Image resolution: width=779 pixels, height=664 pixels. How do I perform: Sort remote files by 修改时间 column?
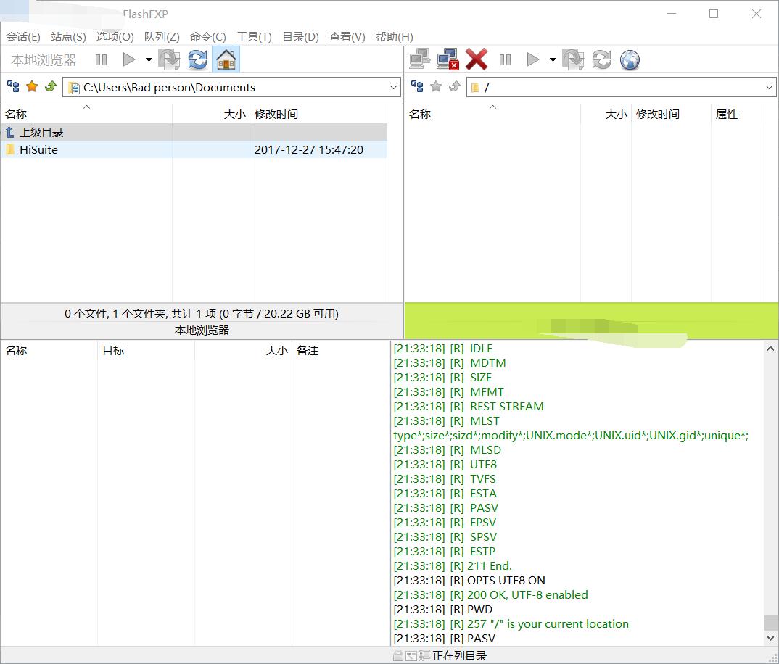(671, 115)
